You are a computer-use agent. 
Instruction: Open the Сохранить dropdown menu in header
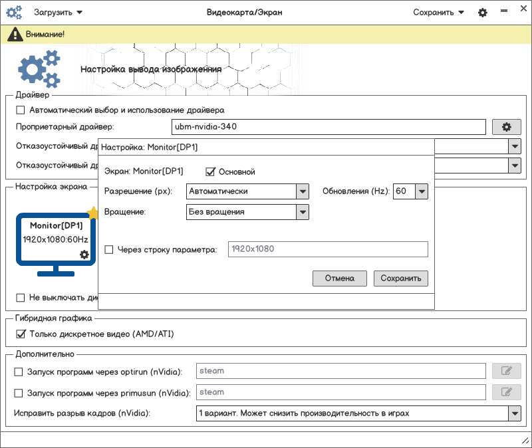point(438,13)
